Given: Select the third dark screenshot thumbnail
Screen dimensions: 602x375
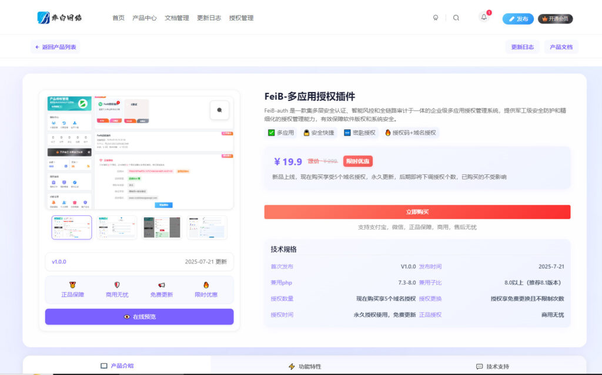Looking at the screenshot, I should tap(162, 227).
